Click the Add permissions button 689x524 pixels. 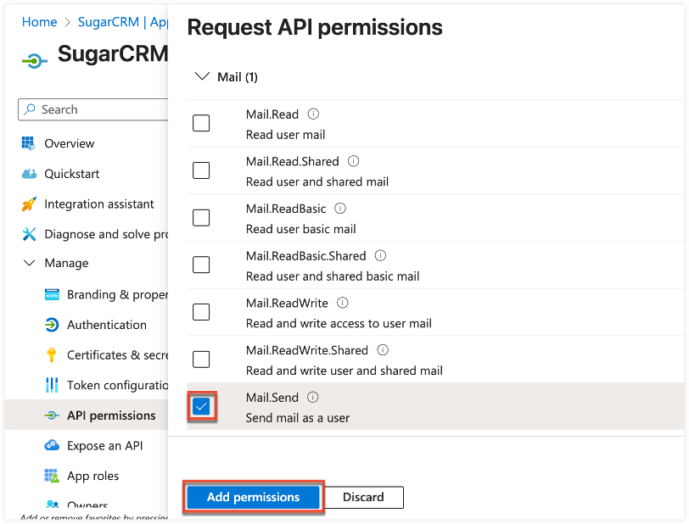tap(253, 497)
